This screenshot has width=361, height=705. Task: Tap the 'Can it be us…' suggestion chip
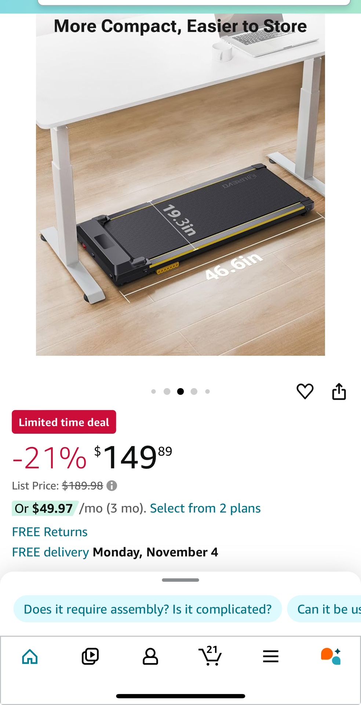tap(324, 609)
